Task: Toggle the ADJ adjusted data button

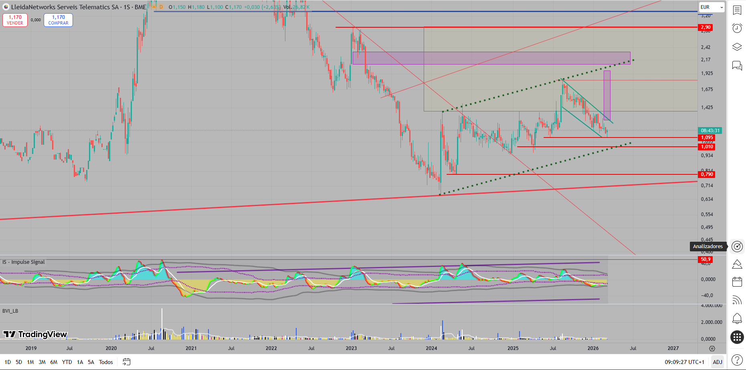Action: pos(717,362)
